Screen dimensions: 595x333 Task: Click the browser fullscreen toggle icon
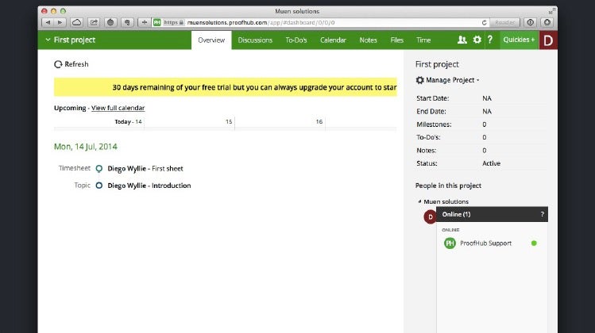(551, 11)
